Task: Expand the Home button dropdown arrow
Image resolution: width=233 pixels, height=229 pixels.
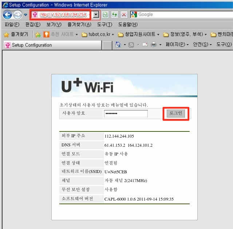Action: tap(125, 44)
